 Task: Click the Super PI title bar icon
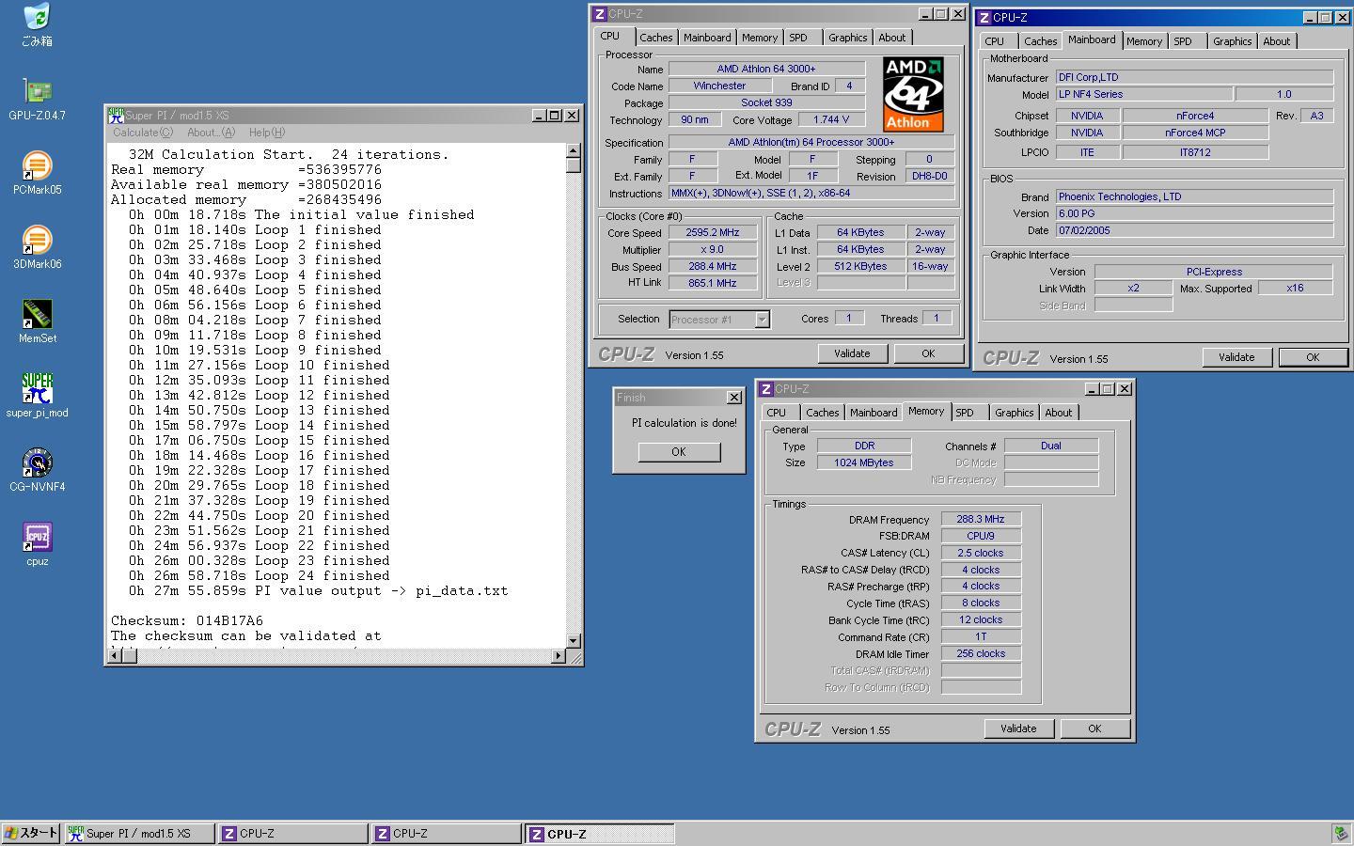point(116,116)
